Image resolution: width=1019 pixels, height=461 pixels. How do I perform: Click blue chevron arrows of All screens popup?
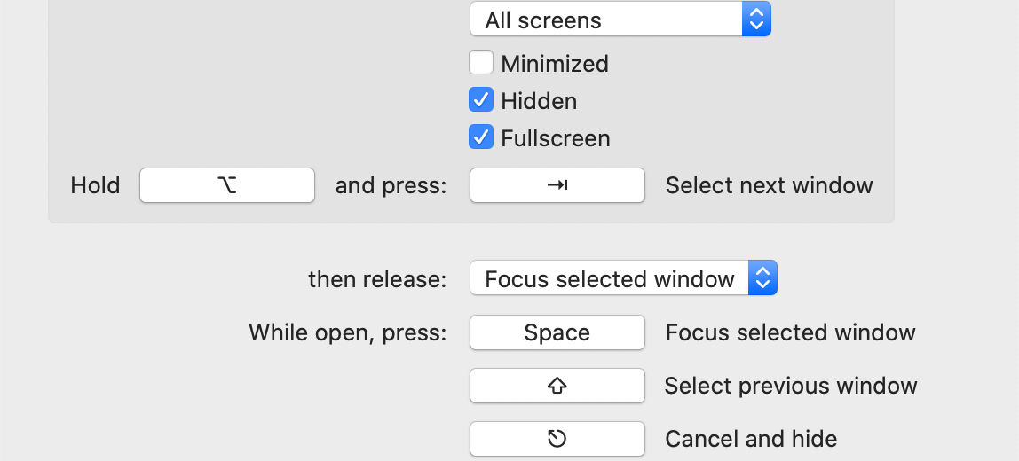click(756, 20)
